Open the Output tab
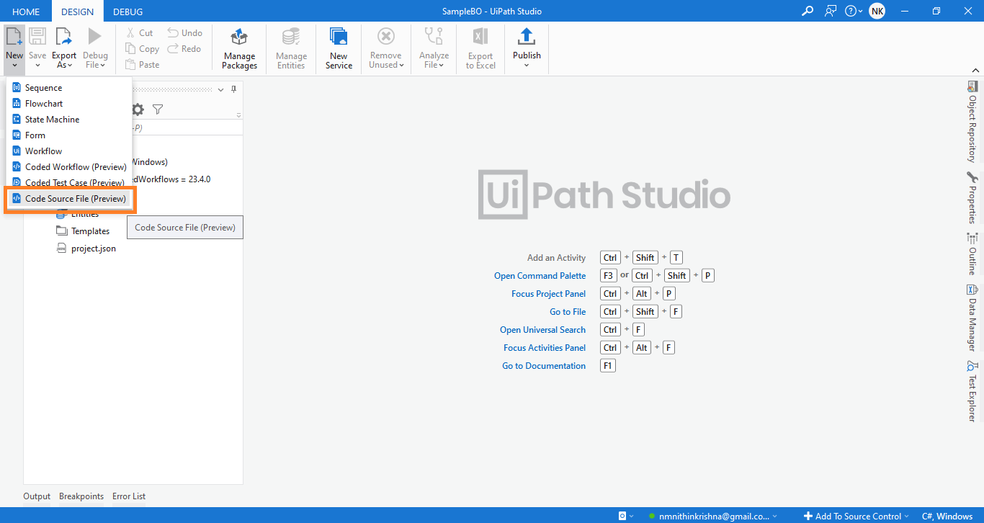This screenshot has height=523, width=984. coord(37,496)
